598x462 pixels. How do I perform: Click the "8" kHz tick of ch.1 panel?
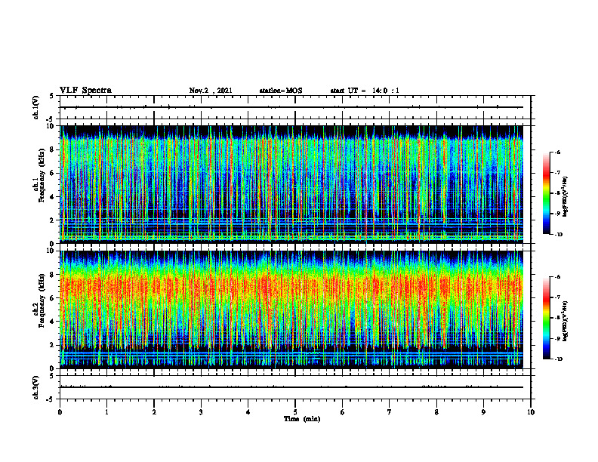coord(53,149)
